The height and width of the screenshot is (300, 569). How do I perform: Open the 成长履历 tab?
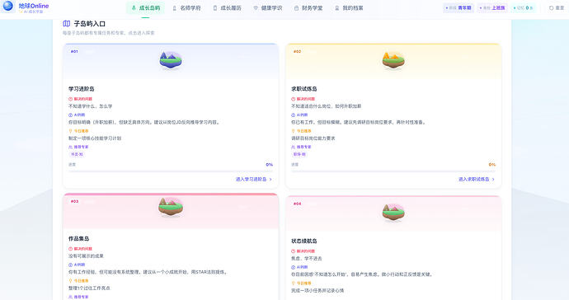click(227, 8)
